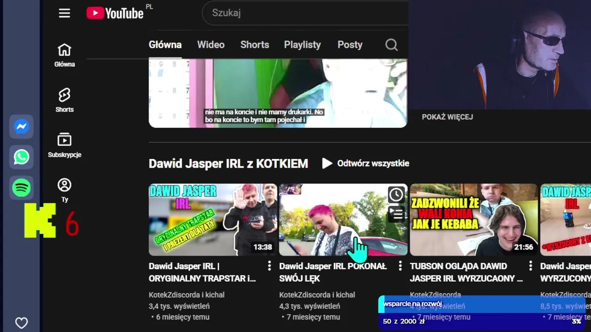Open options menu for ORYGINALNY TRAPSTAR video
Viewport: 591px width, 332px height.
[270, 266]
